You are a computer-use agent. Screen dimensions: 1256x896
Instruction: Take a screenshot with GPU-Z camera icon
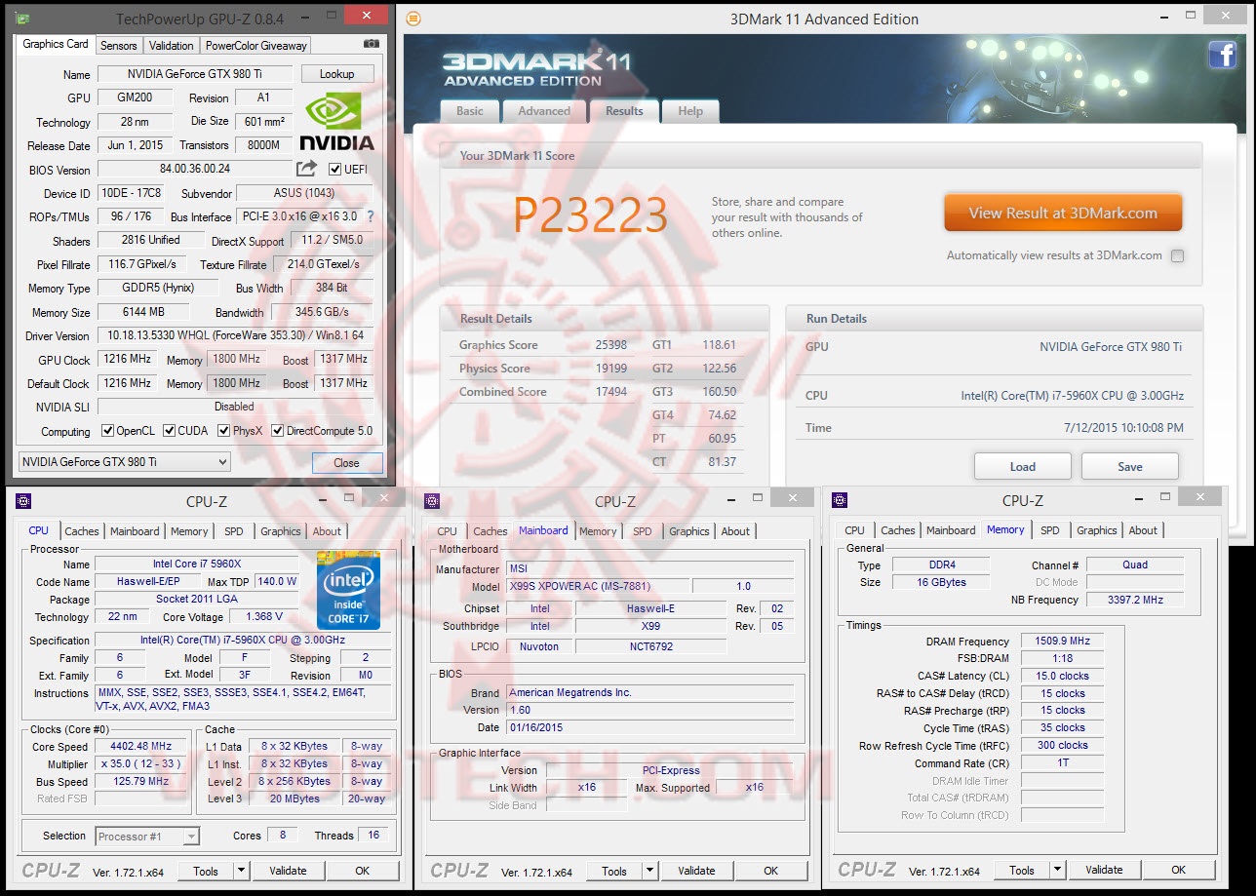point(371,44)
